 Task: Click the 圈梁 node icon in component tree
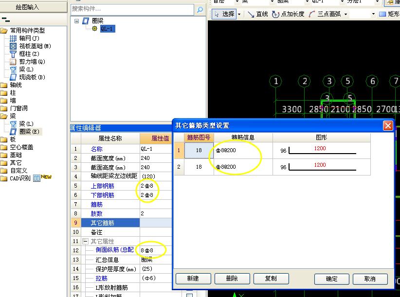click(86, 21)
